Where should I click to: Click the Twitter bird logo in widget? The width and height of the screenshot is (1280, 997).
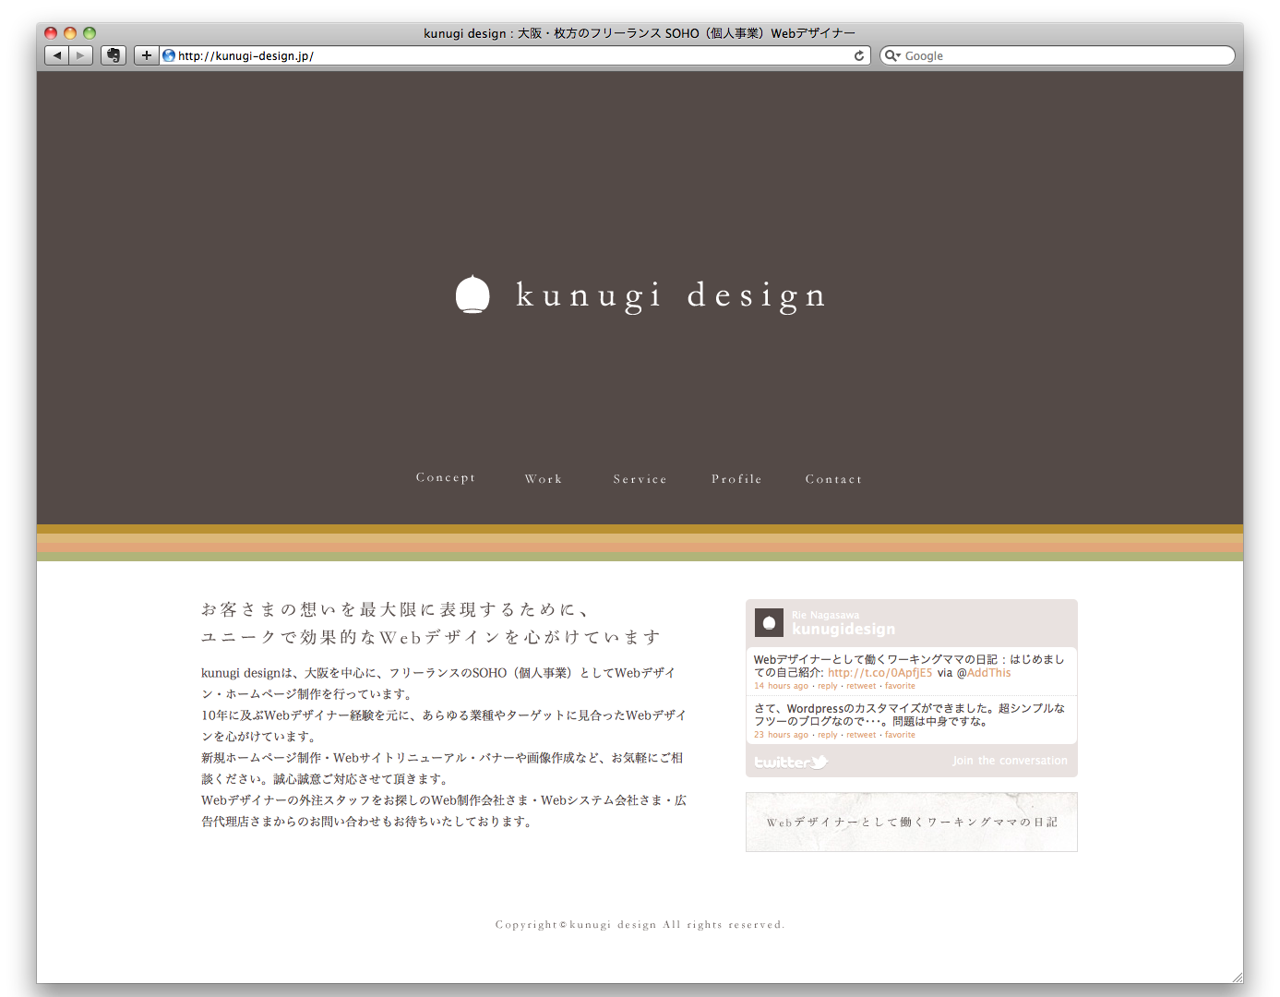tap(791, 762)
